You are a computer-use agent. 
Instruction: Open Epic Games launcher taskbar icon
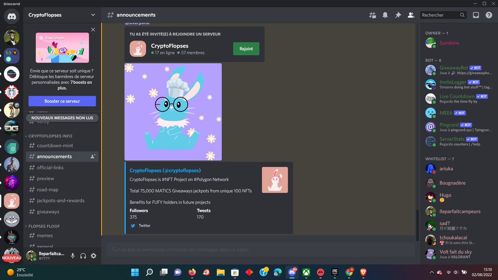point(334,272)
